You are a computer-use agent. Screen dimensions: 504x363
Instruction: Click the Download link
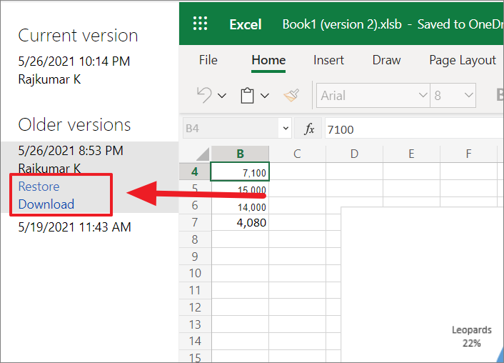tap(46, 204)
